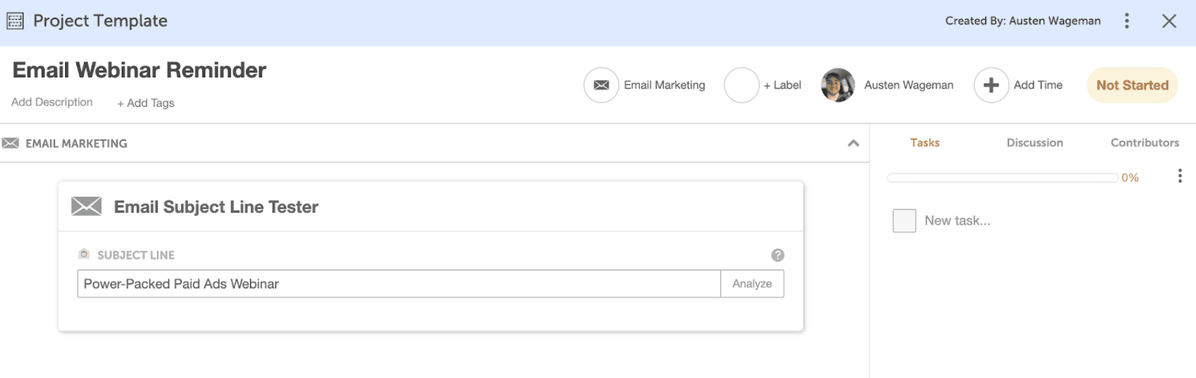This screenshot has width=1196, height=378.
Task: Click the Subject Line help question mark
Action: 777,256
